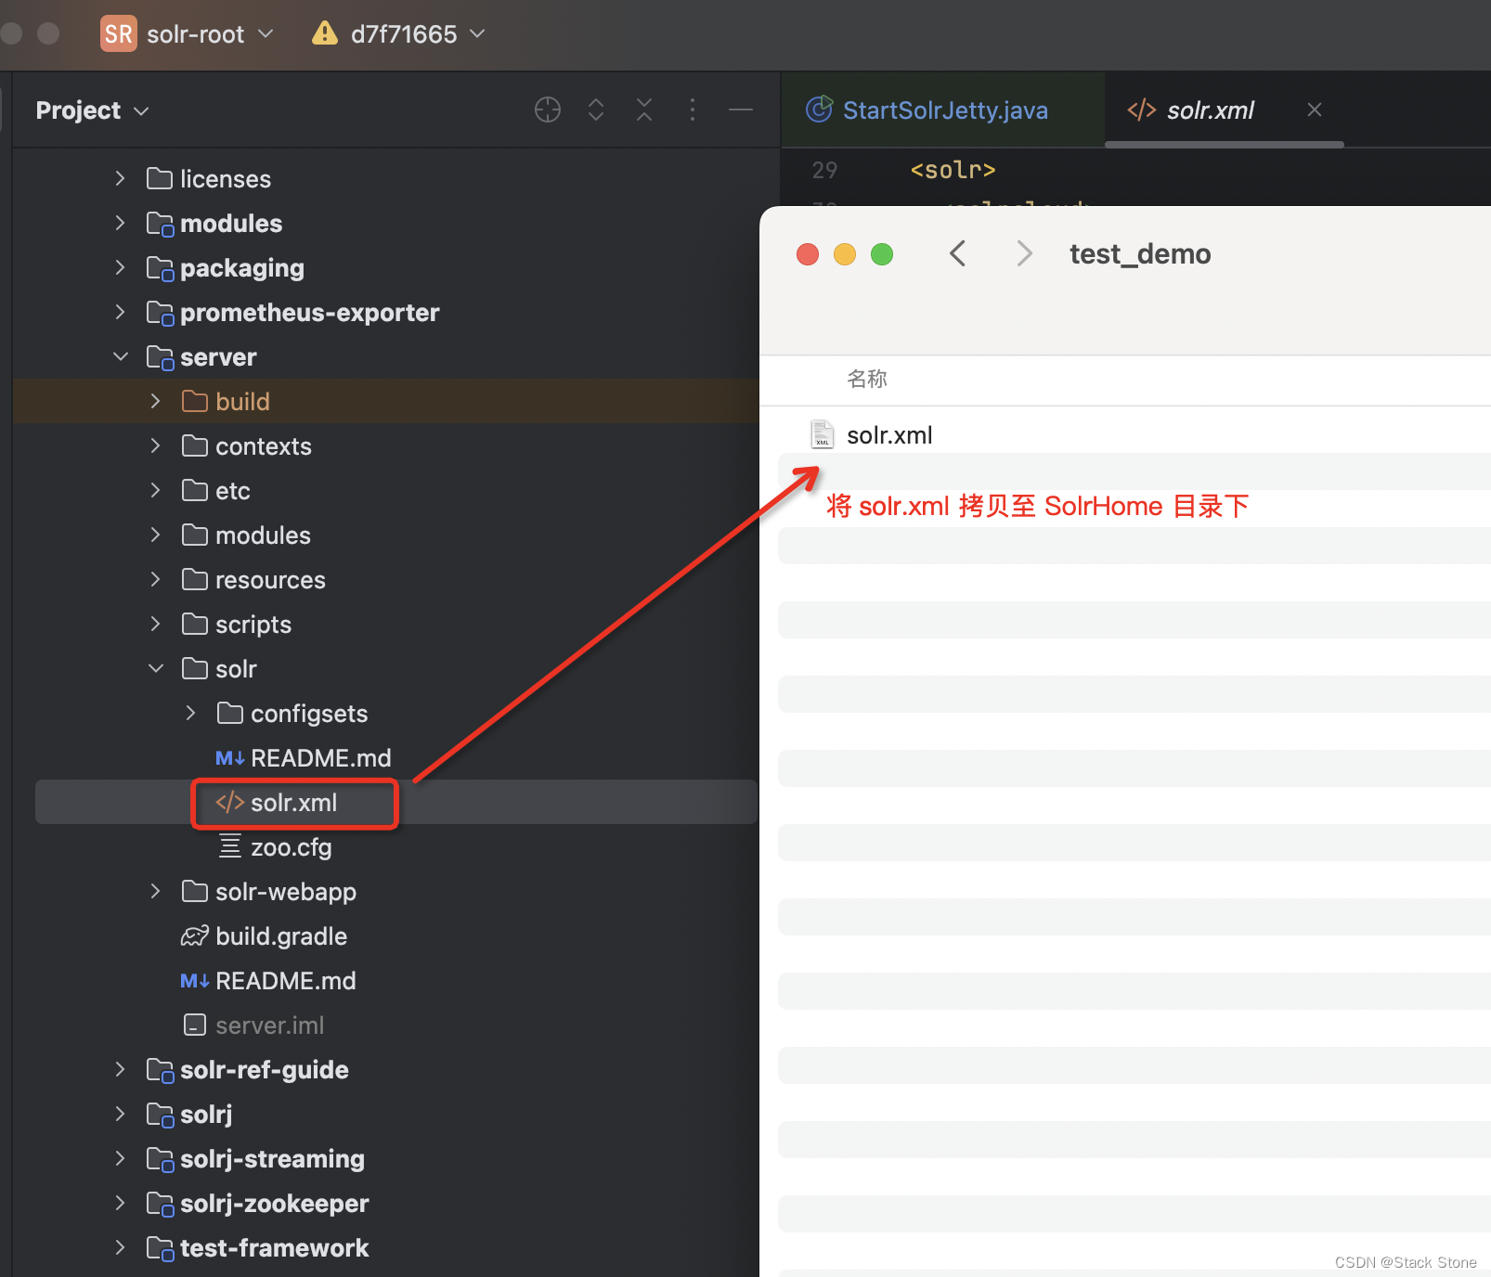Click the server module folder icon
The image size is (1491, 1277).
[160, 357]
